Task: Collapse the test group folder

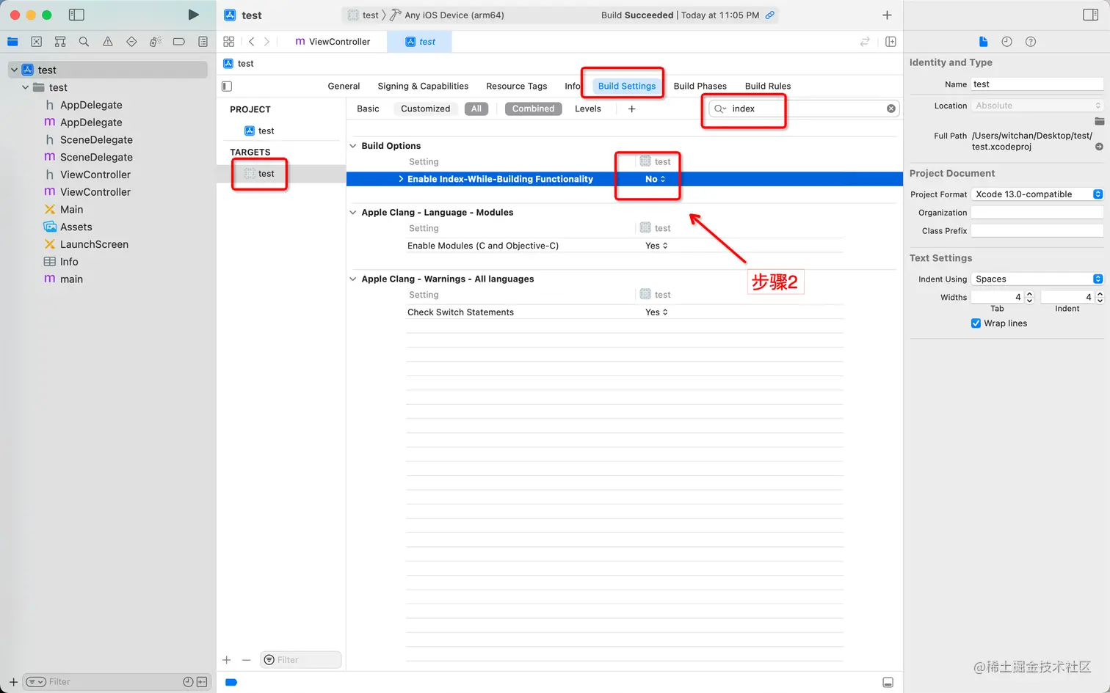Action: pyautogui.click(x=26, y=87)
